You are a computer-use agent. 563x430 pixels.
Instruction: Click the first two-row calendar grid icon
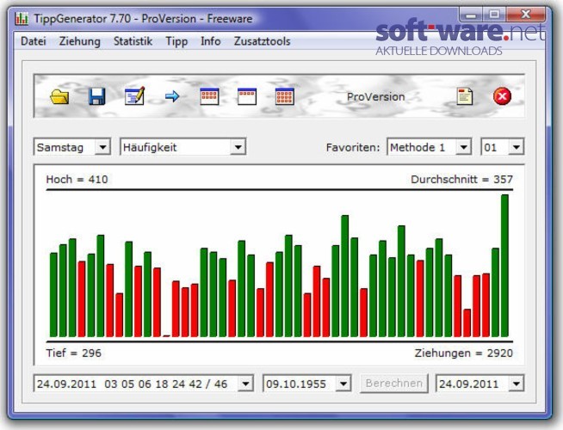[209, 96]
